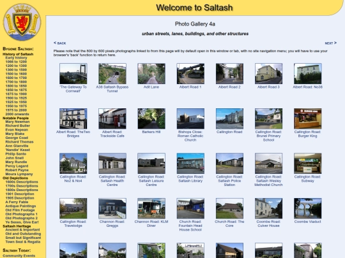Open the Town Seal & Regalia link
This screenshot has width=345, height=258.
(x=23, y=242)
